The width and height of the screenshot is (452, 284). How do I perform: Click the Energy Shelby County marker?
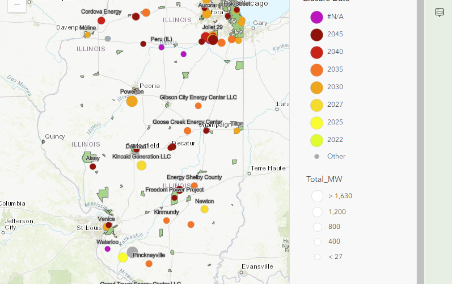(195, 186)
